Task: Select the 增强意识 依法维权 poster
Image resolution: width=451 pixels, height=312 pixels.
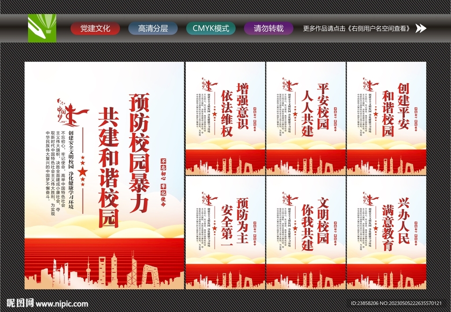Action: pyautogui.click(x=225, y=119)
